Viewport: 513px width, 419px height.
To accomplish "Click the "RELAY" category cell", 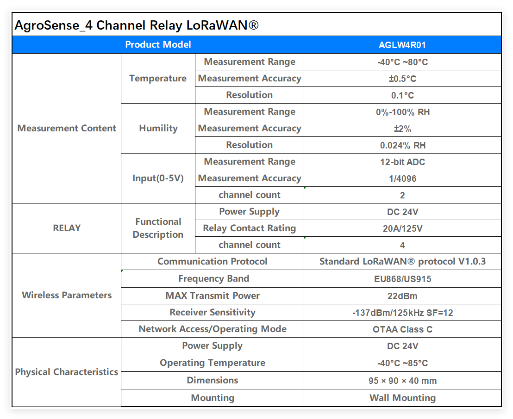I will [x=67, y=228].
